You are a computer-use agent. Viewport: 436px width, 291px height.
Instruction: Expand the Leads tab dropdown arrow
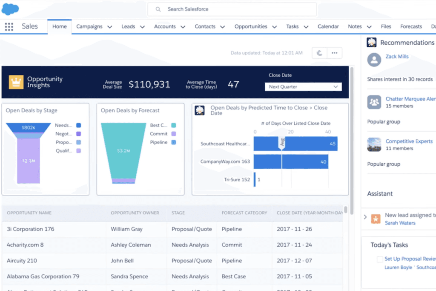(x=142, y=27)
